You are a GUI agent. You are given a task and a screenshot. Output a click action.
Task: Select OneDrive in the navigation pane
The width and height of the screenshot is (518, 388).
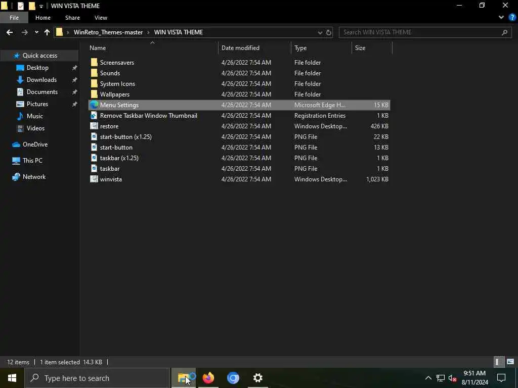(x=35, y=144)
